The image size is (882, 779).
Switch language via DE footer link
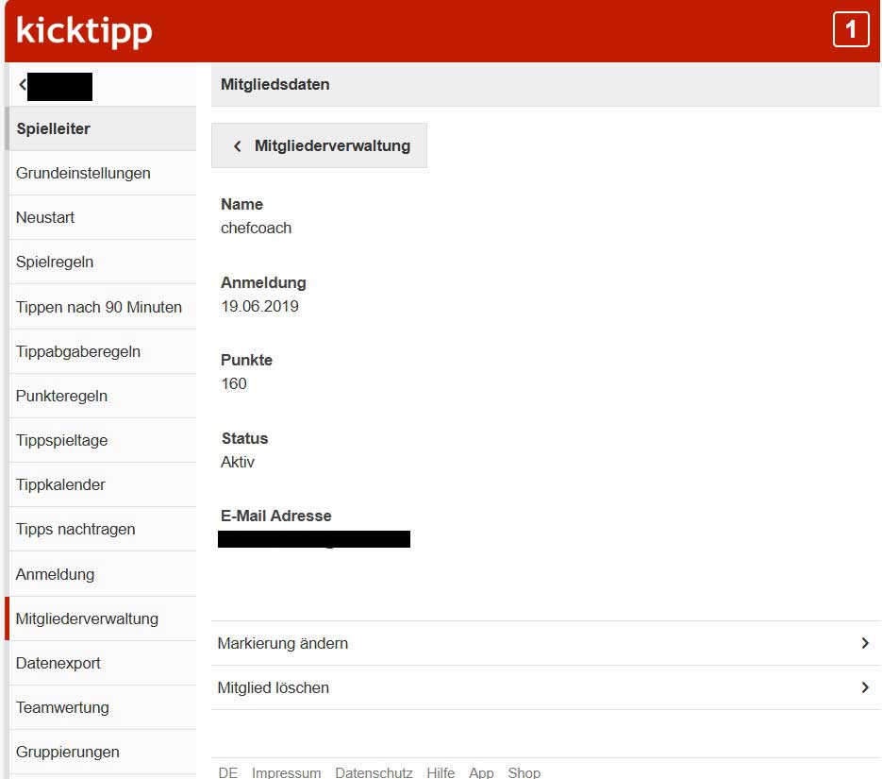[x=227, y=772]
